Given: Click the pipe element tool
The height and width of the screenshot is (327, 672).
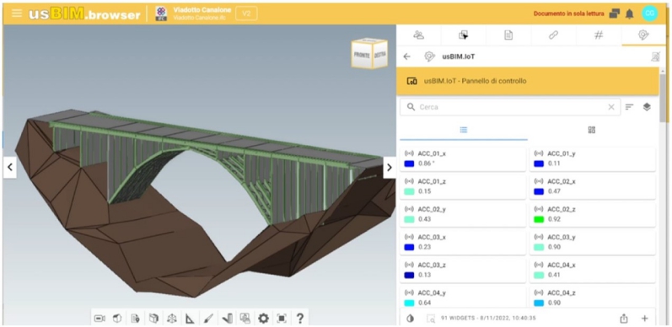Looking at the screenshot, I should coord(227,319).
